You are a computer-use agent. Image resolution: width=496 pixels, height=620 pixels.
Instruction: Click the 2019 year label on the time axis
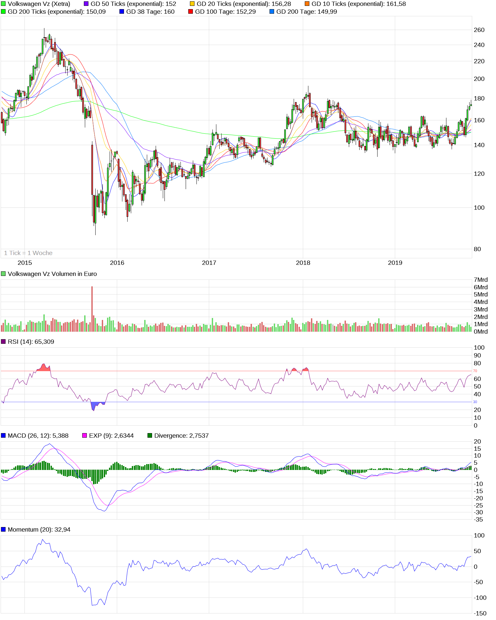[395, 263]
